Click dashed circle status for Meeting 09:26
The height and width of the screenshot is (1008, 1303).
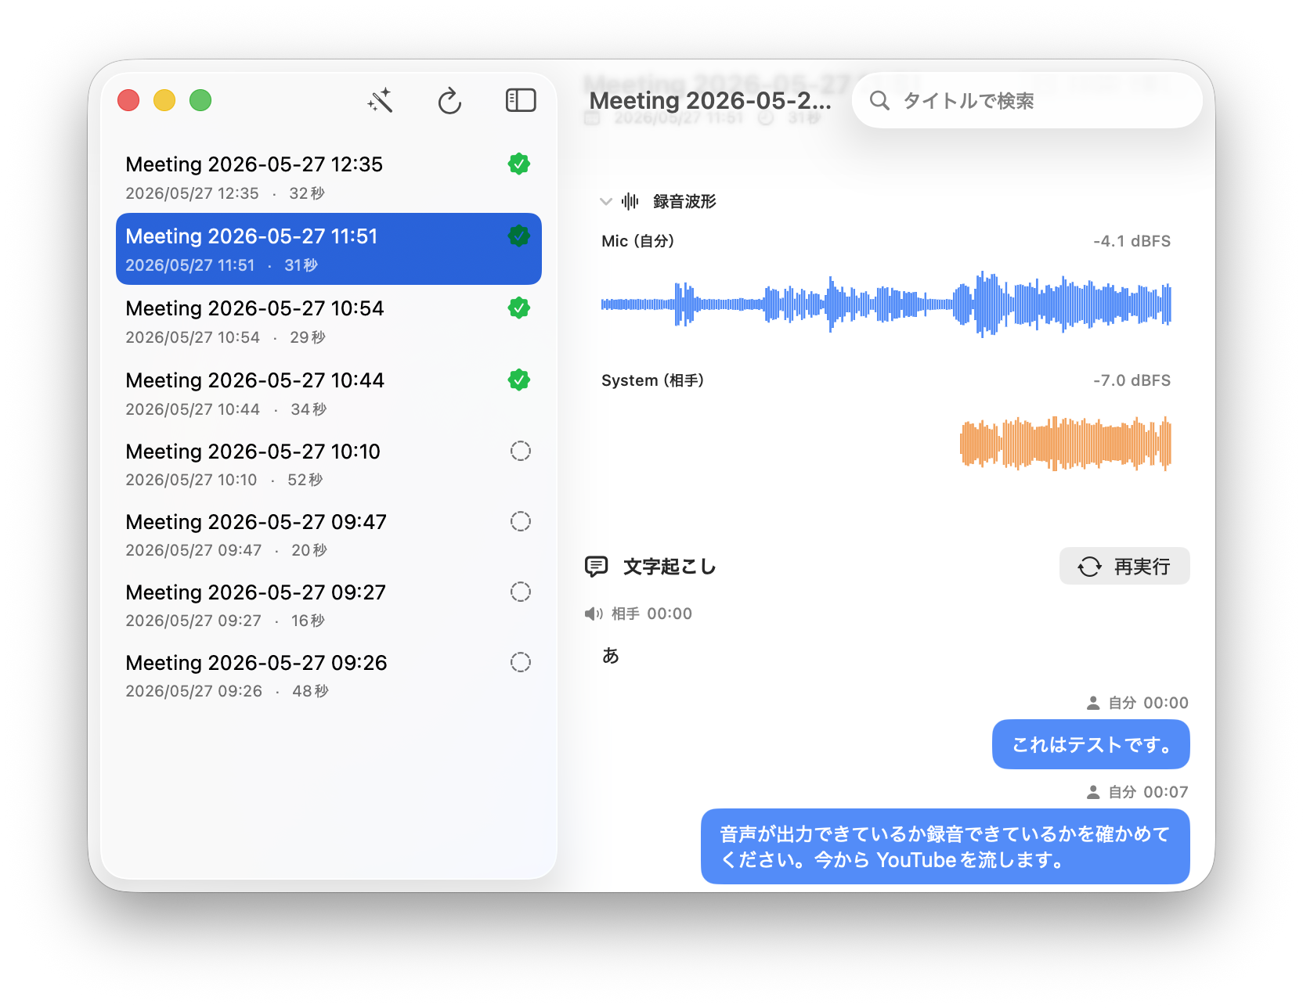[521, 662]
